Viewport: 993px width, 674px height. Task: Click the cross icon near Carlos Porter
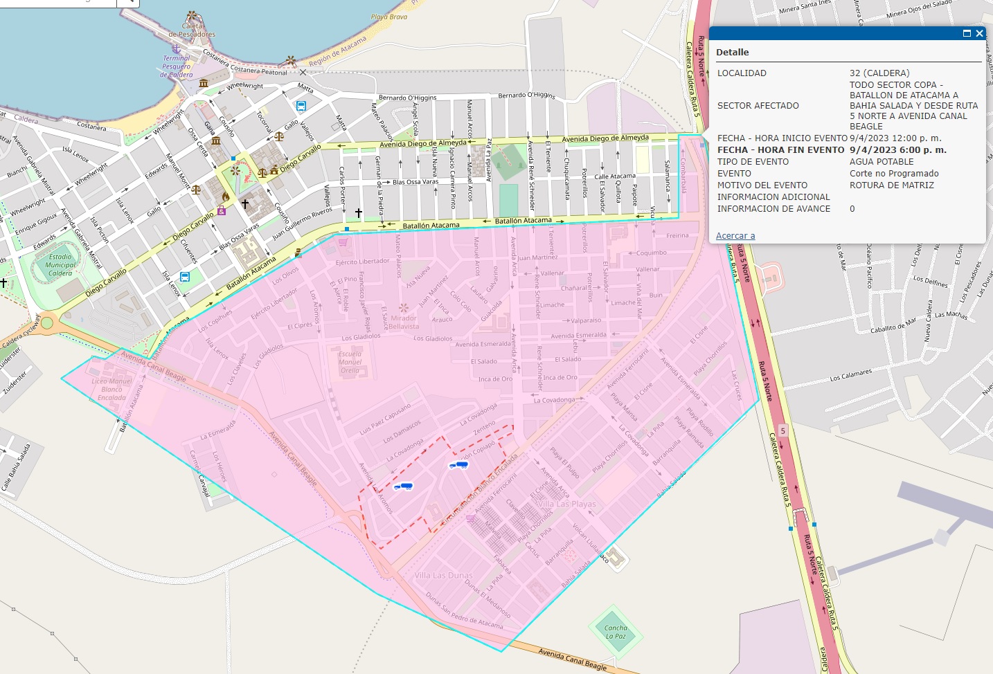click(359, 213)
